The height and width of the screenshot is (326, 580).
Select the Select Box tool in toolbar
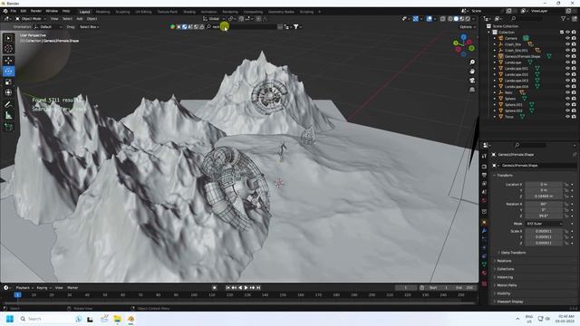pos(8,38)
